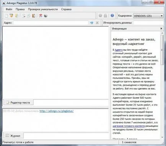This screenshot has width=166, height=146.
Task: Minimize the Advego Plagiatus window
Action: pos(145,2)
